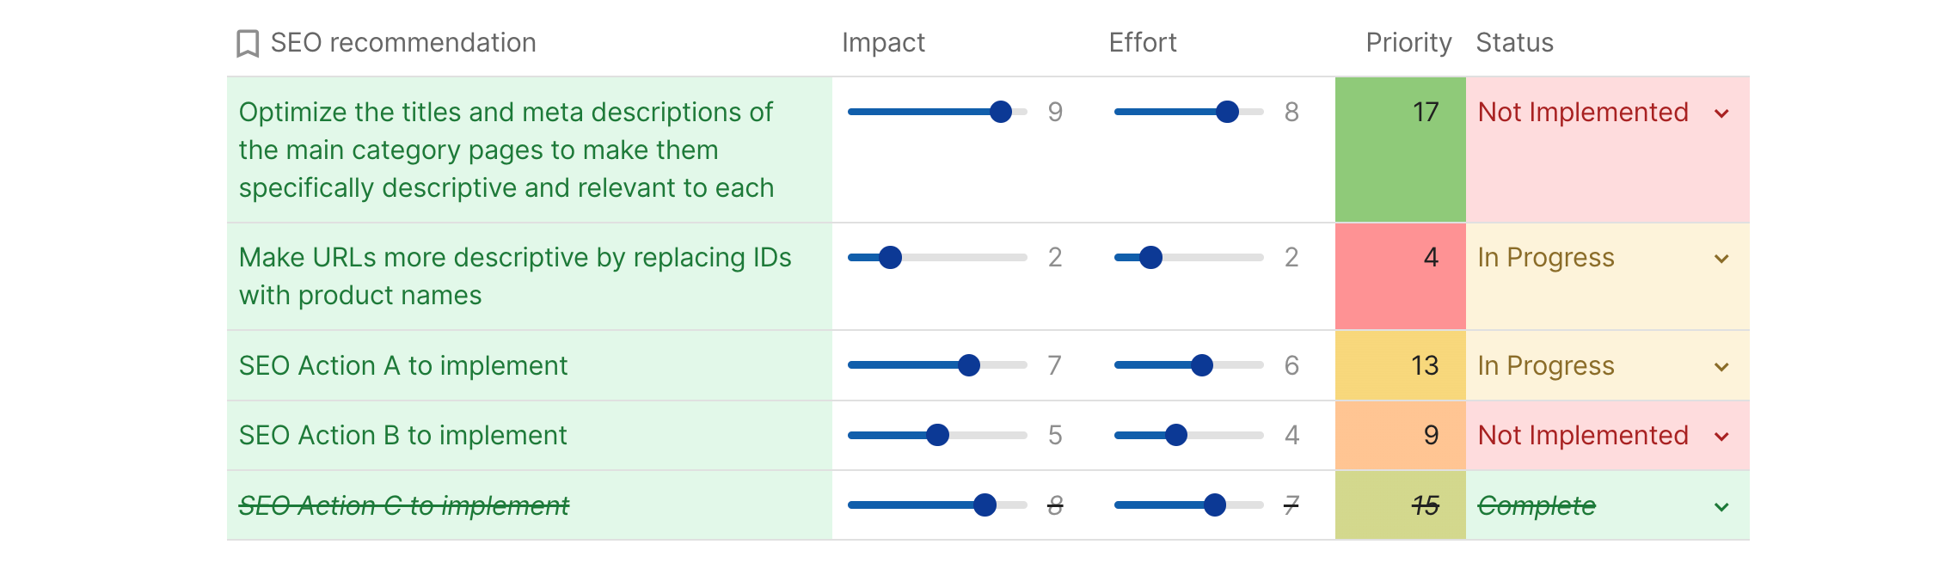Select the SEO recommendation column header
The height and width of the screenshot is (581, 1957).
[402, 43]
